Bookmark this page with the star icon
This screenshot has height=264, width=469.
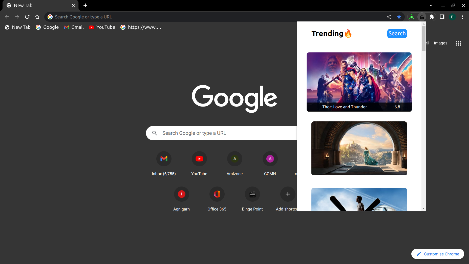[399, 17]
